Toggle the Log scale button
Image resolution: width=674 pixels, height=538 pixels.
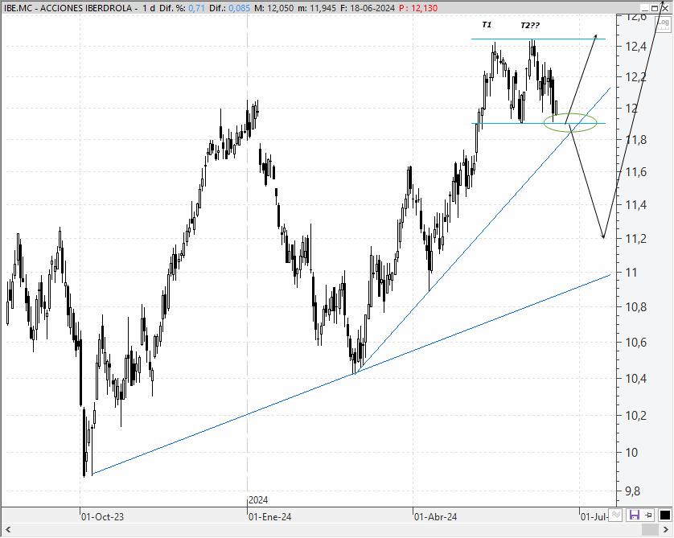tap(664, 23)
